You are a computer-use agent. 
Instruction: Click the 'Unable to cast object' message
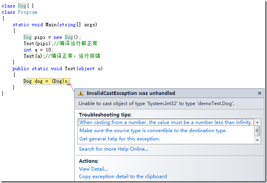156,104
